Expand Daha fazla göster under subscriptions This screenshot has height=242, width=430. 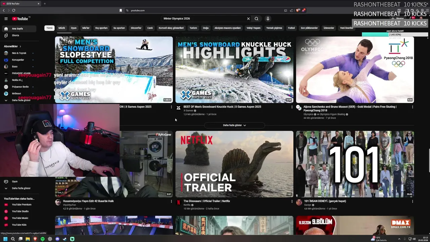21,100
